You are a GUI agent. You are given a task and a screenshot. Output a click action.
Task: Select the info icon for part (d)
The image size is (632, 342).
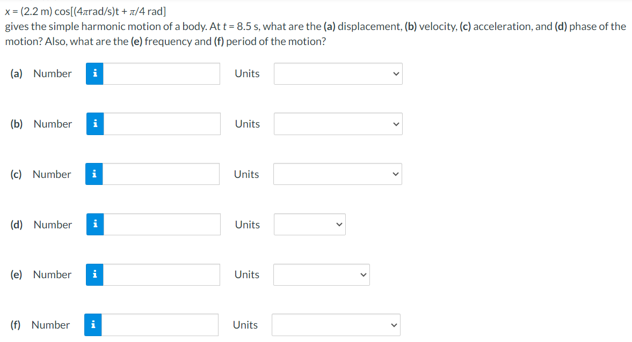coord(95,224)
